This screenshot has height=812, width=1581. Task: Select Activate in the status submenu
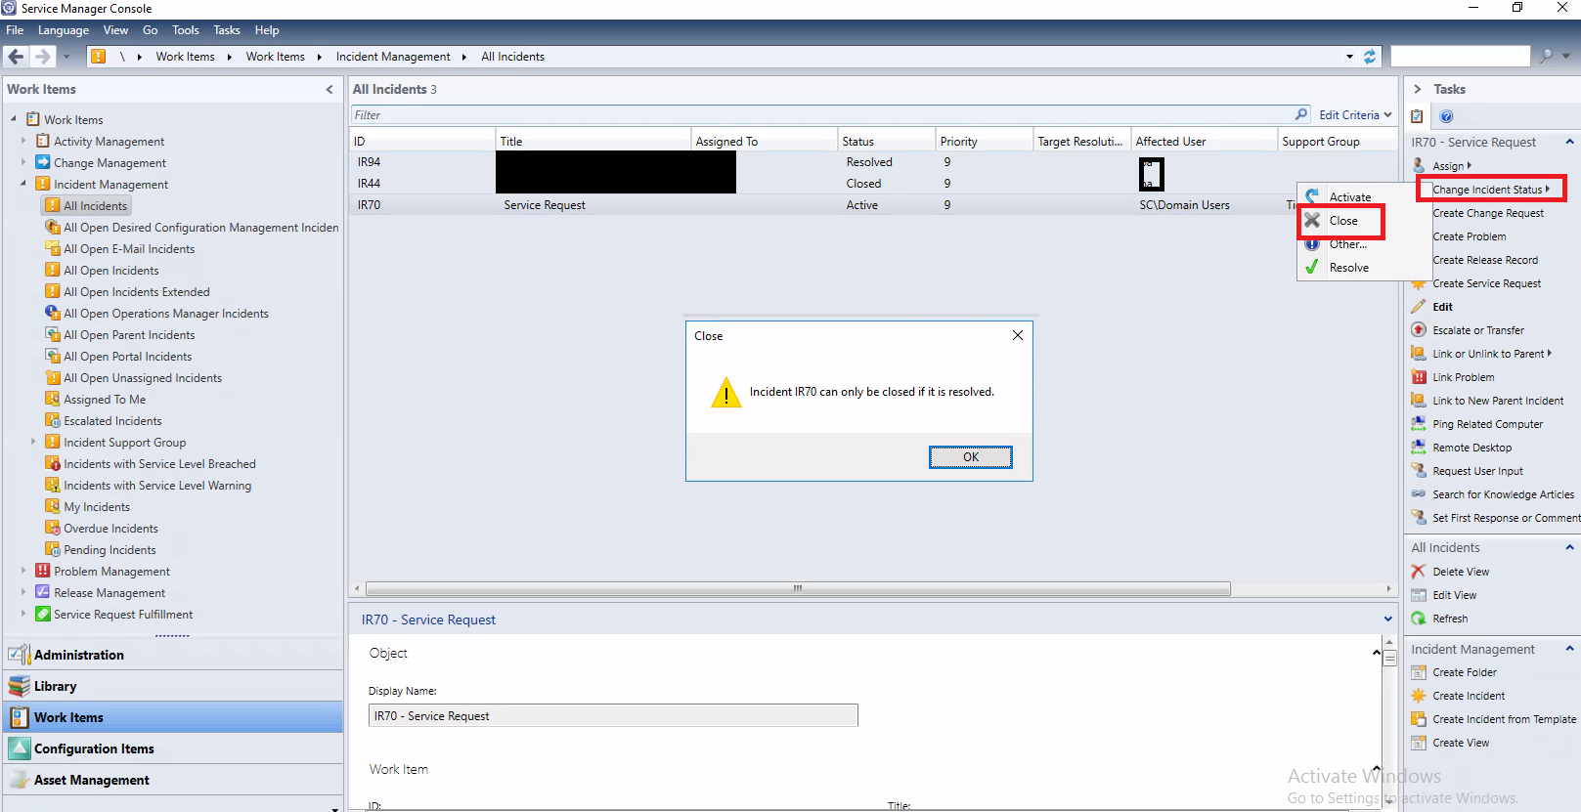1349,197
